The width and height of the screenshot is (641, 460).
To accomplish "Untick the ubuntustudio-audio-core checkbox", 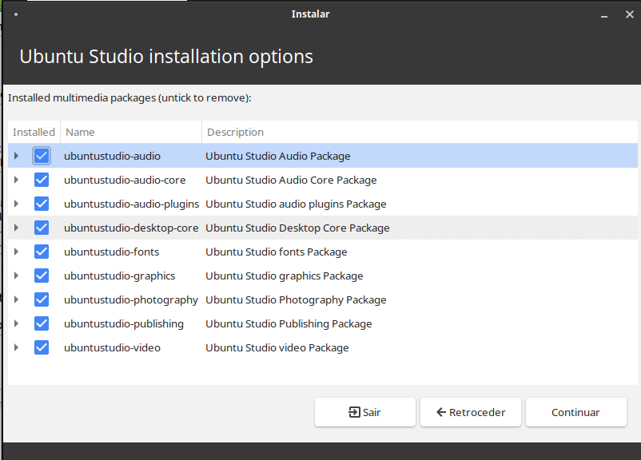I will click(x=42, y=180).
